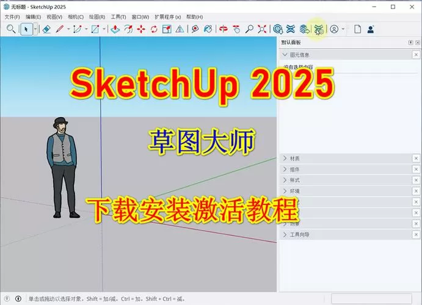The image size is (422, 305).
Task: Open the 帮助(H) menu
Action: tap(194, 17)
